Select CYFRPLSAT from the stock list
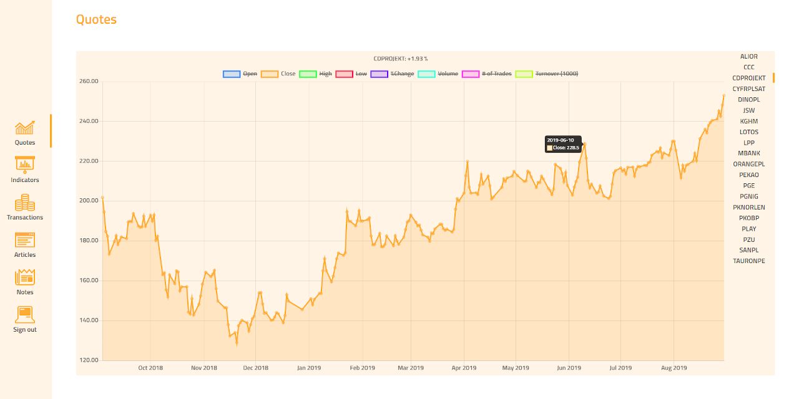 pos(749,89)
